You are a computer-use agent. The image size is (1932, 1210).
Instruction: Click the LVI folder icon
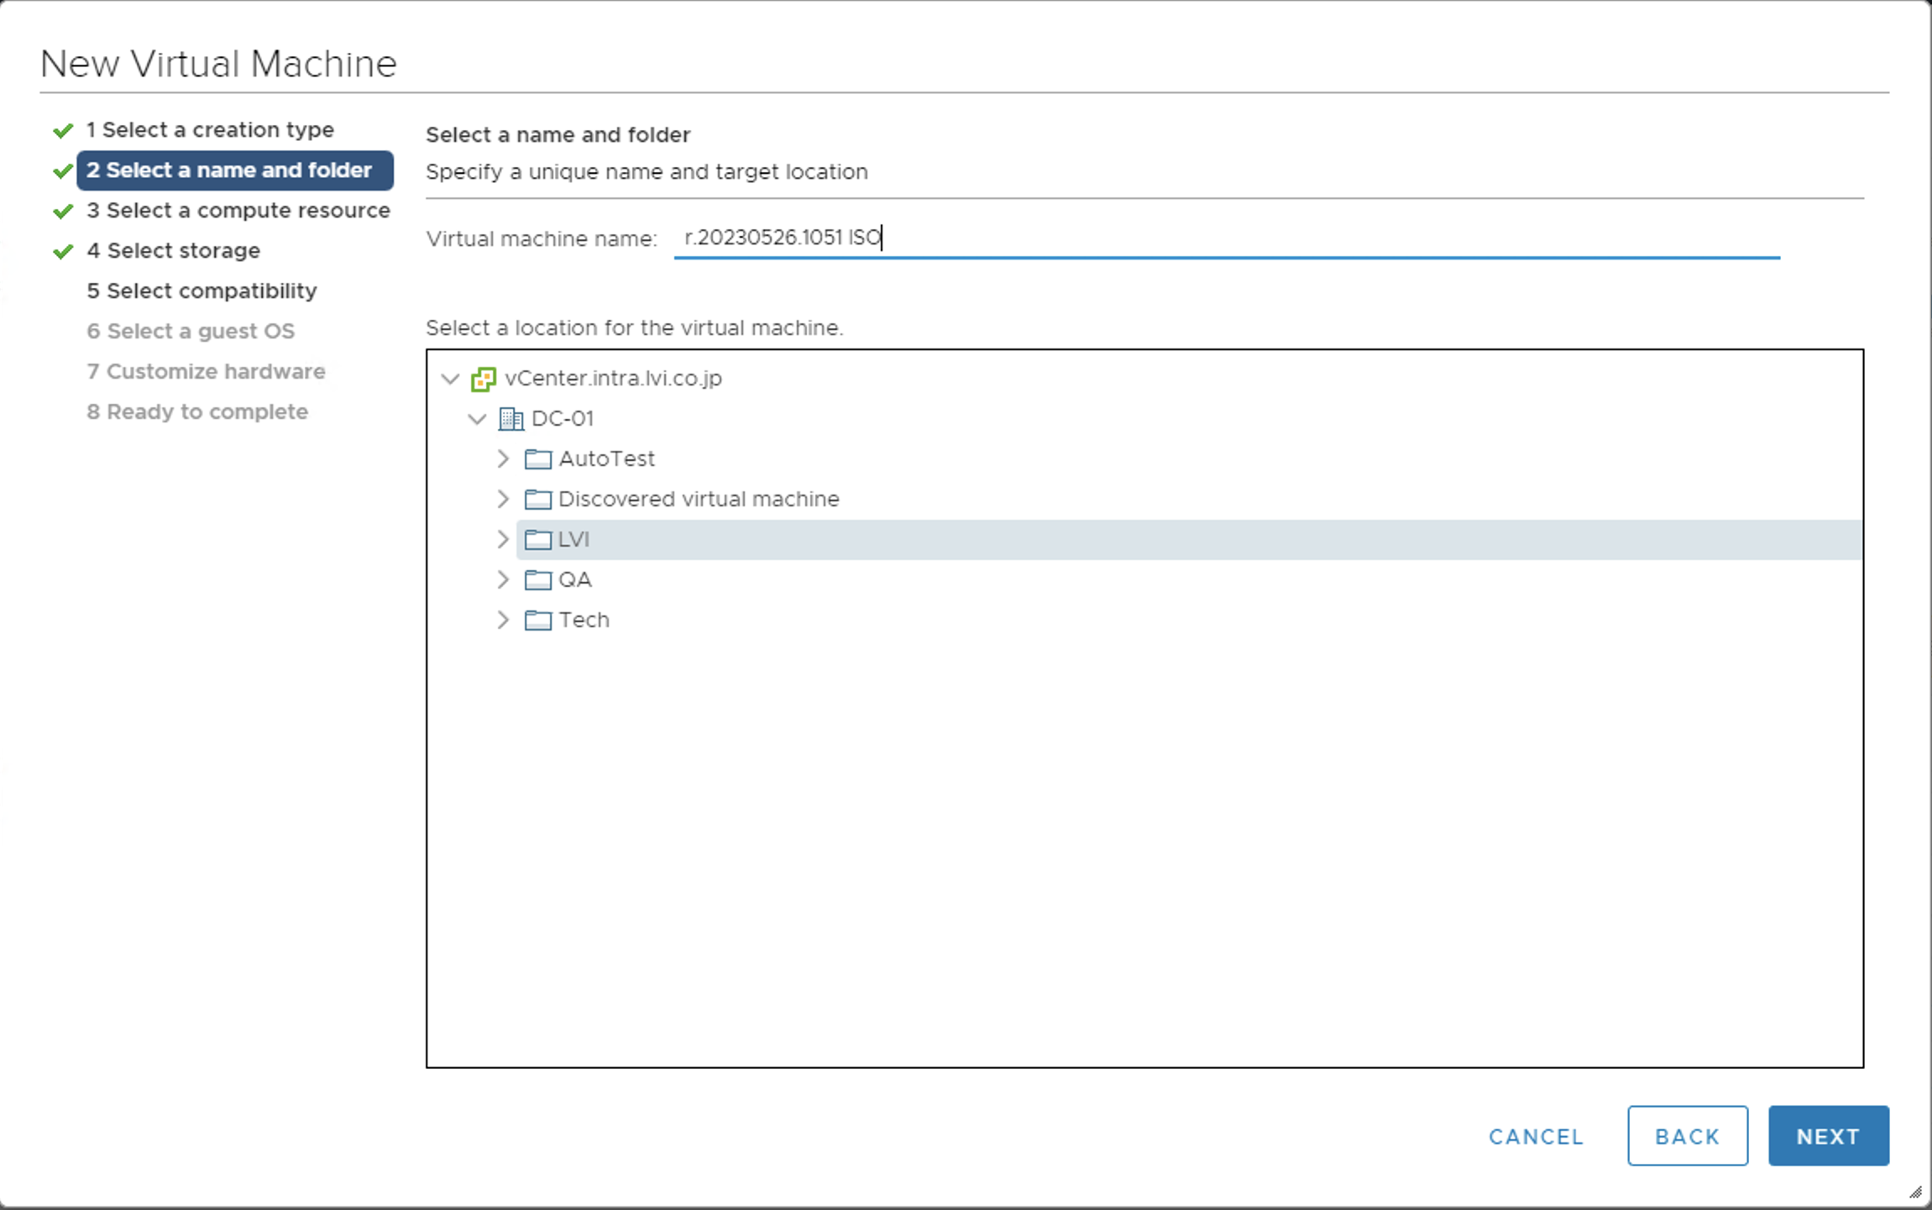[537, 540]
